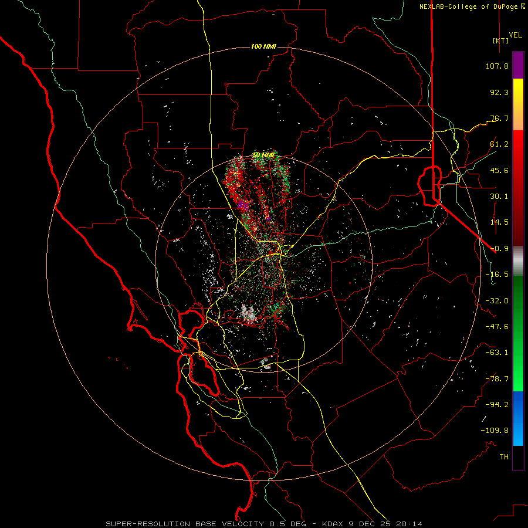Click the purple segment atop the color bar

click(518, 65)
